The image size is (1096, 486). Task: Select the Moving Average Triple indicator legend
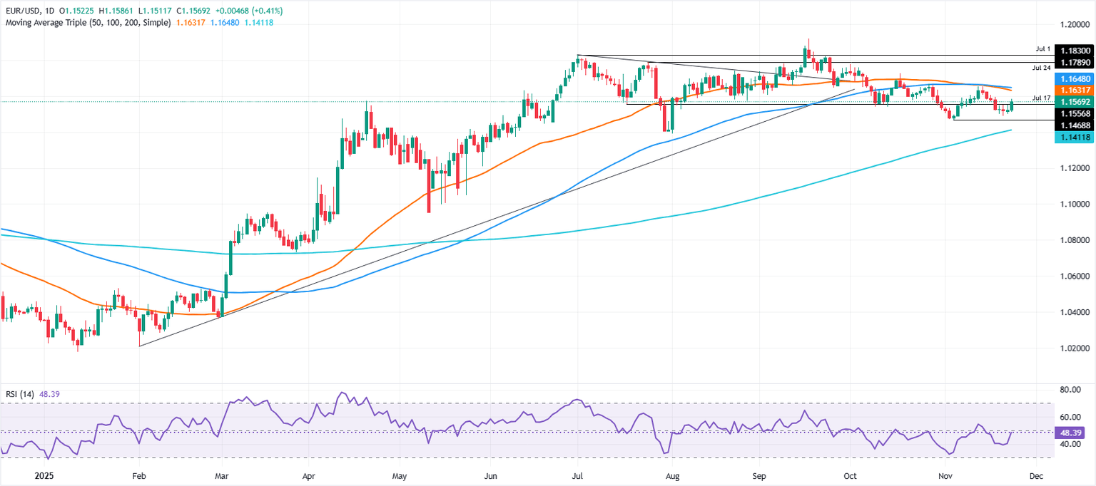tap(87, 23)
